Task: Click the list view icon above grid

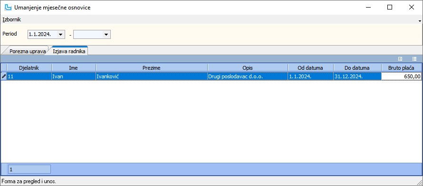Action: pos(414,59)
